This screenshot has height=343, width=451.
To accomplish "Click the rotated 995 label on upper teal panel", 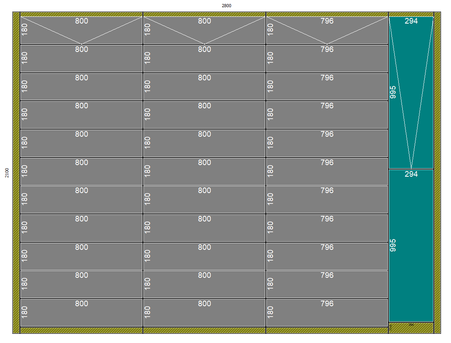I will click(393, 92).
